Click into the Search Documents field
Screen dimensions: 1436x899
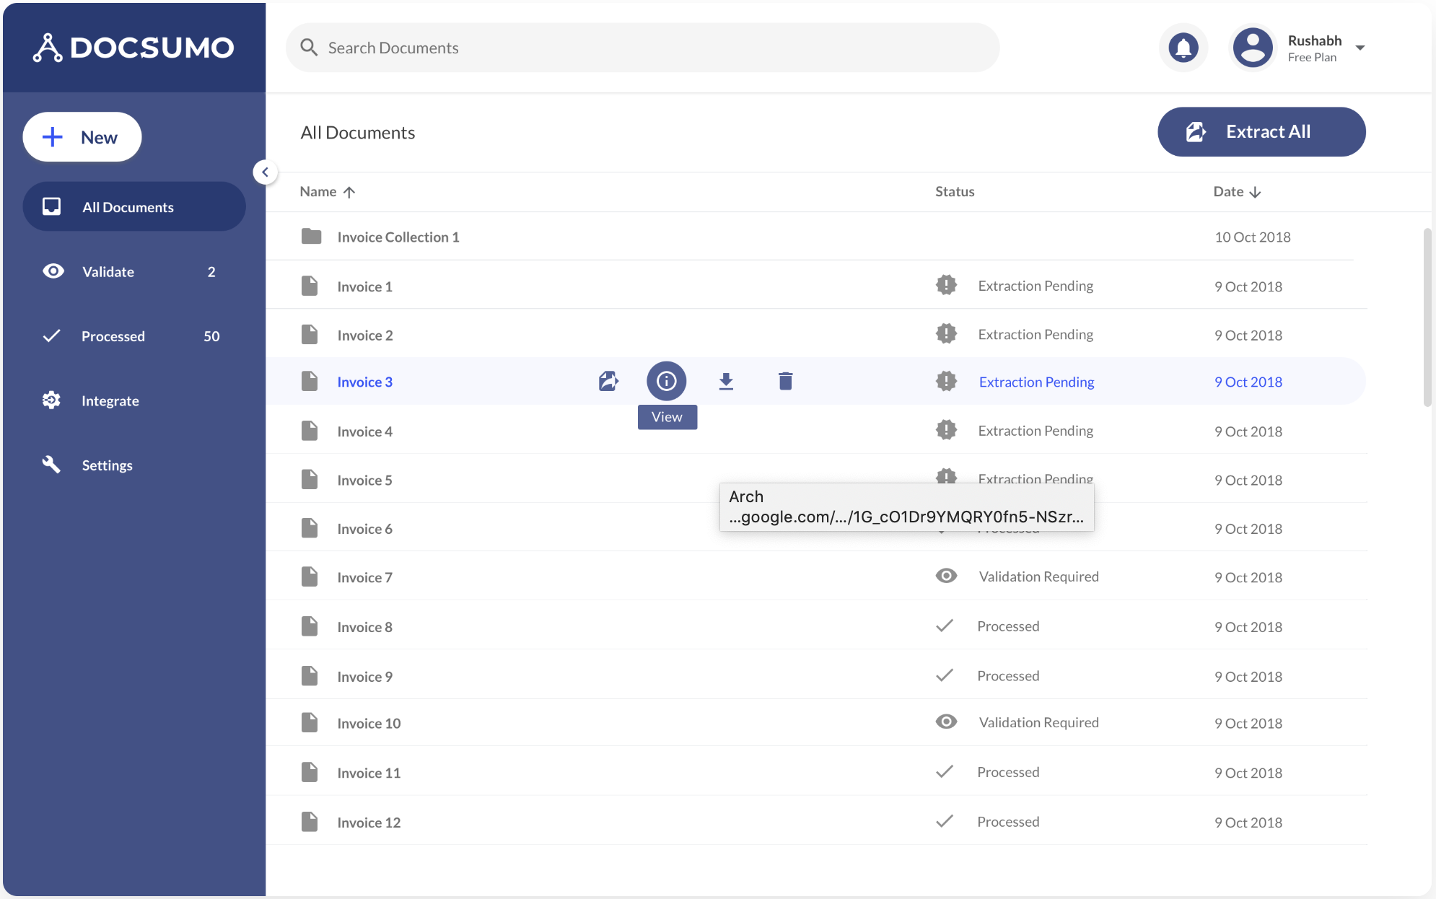(x=642, y=48)
